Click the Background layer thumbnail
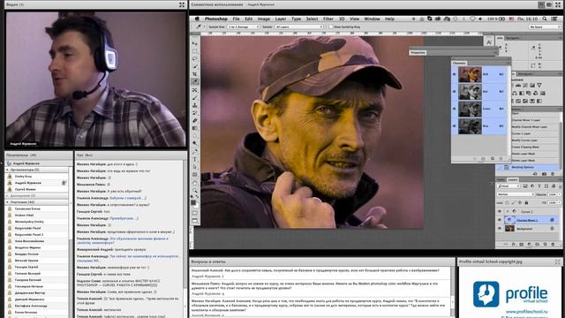 coord(510,229)
